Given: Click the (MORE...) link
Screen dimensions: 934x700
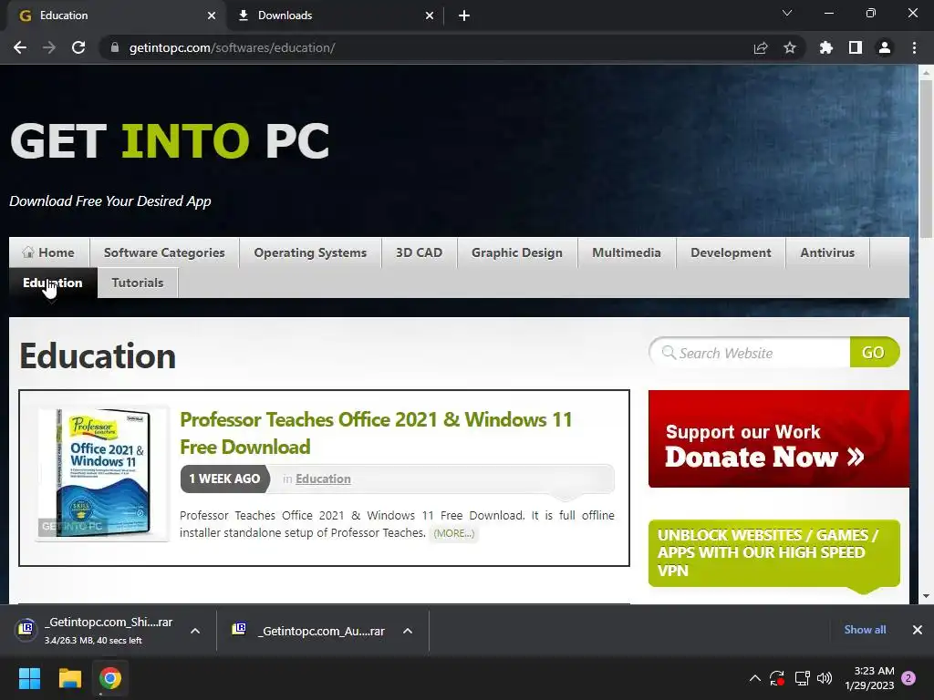Looking at the screenshot, I should tap(454, 533).
